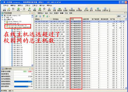Open the 窗口 menu

click(x=42, y=5)
